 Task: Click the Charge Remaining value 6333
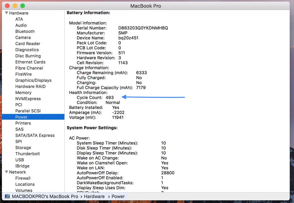142,73
